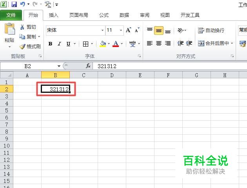Click the 复制 copy button
Screen dimensions: 247x188
pos(27,37)
